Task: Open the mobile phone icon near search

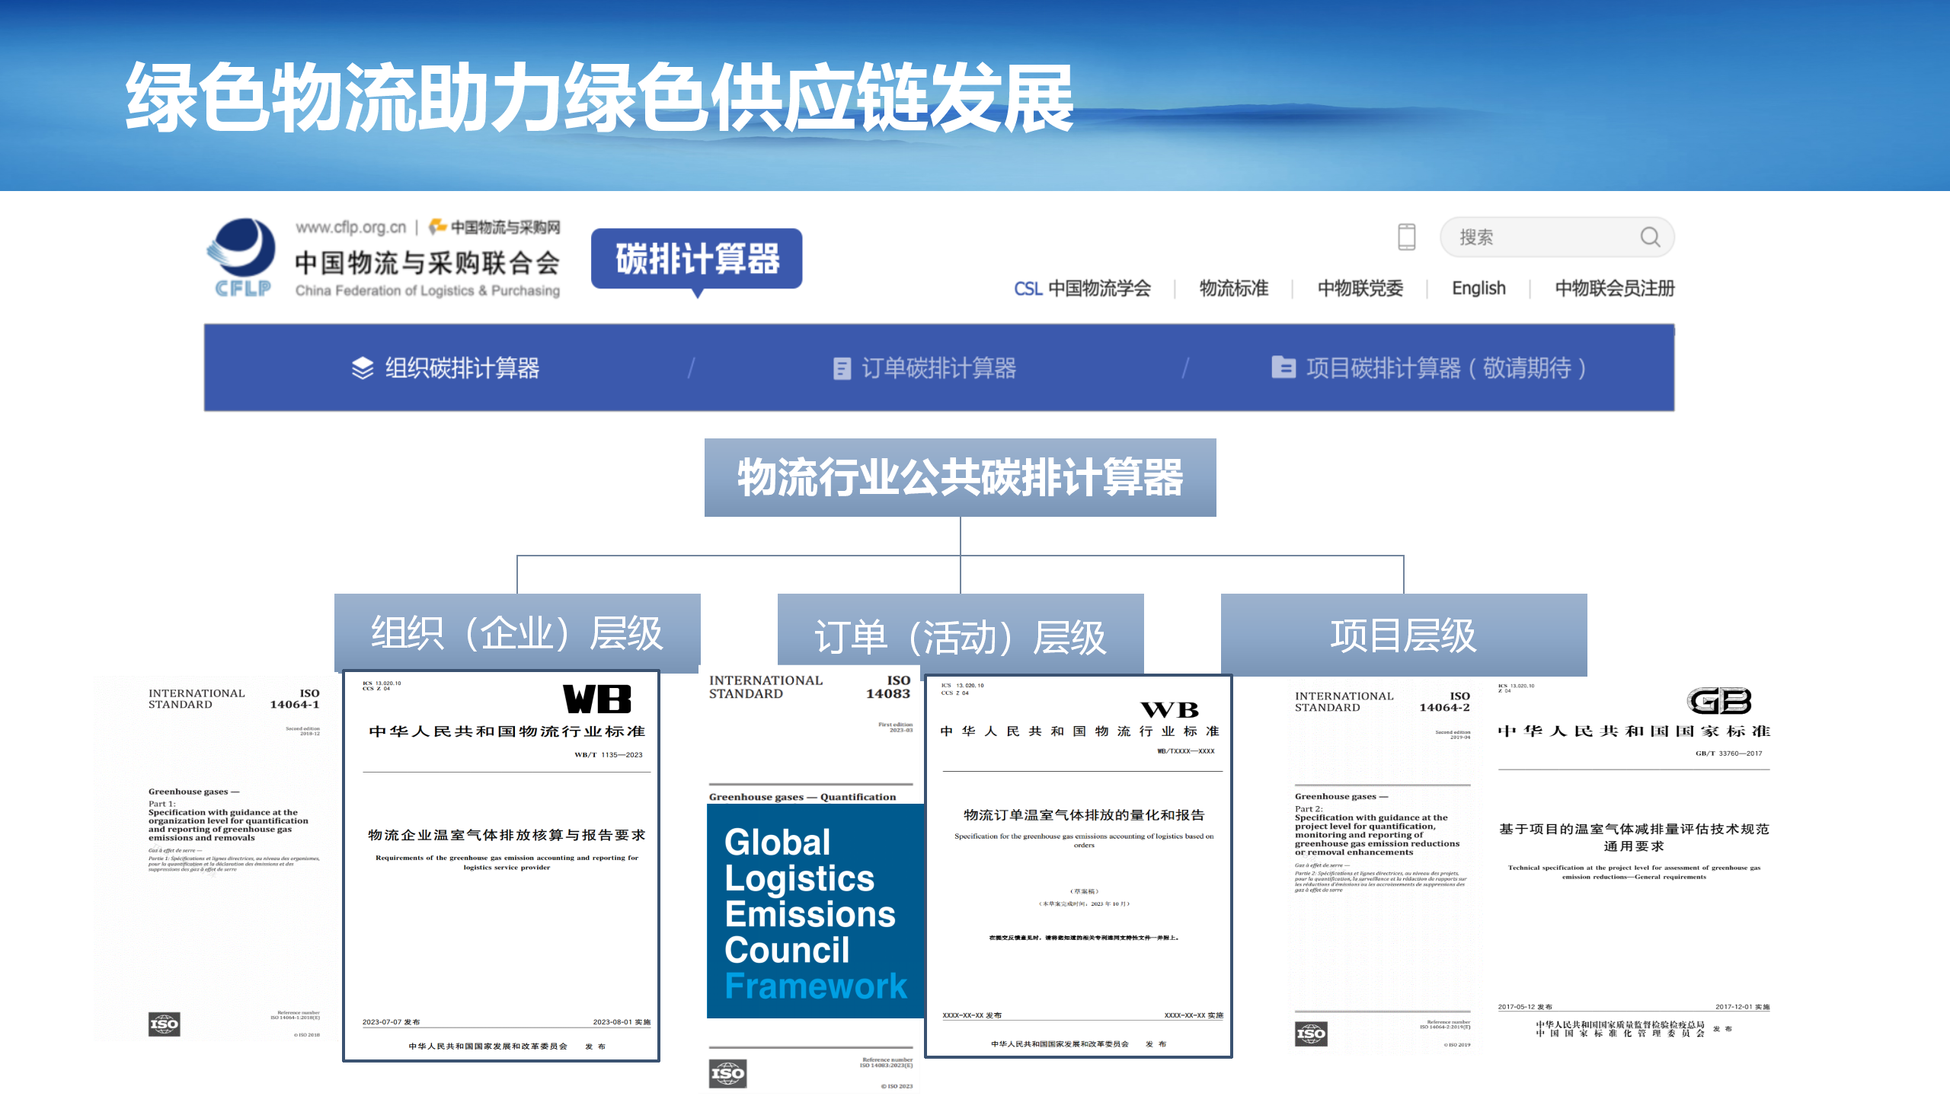Action: (1406, 237)
